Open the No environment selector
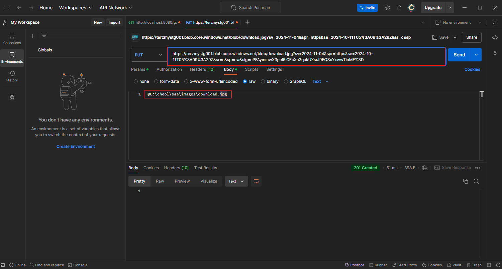This screenshot has width=502, height=269. (458, 22)
